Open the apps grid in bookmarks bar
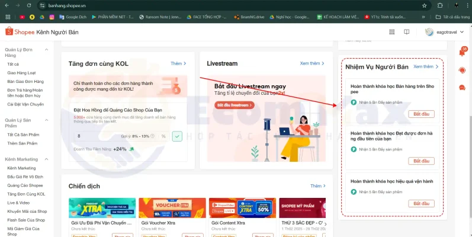This screenshot has height=237, width=472. click(x=8, y=17)
